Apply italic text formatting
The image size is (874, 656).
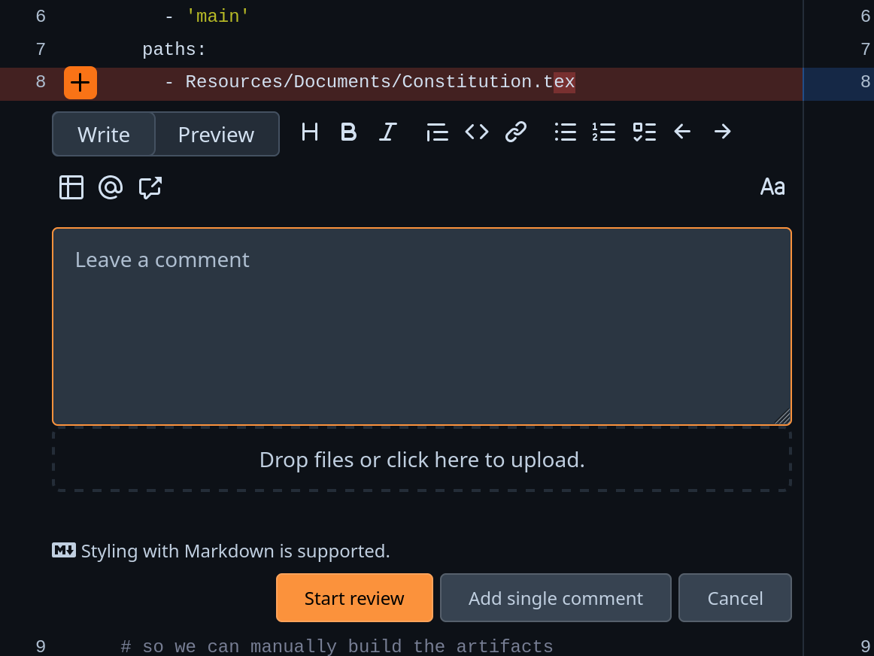pos(387,132)
